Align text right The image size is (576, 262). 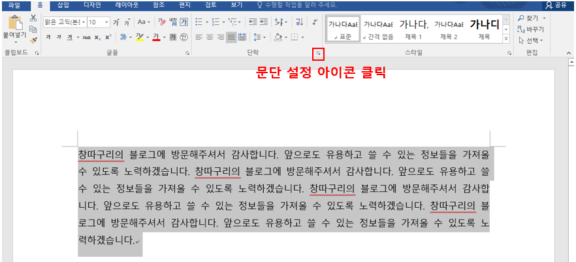(221, 37)
